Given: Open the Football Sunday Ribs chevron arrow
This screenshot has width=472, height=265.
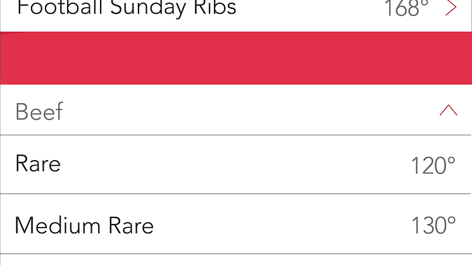Looking at the screenshot, I should pyautogui.click(x=450, y=8).
